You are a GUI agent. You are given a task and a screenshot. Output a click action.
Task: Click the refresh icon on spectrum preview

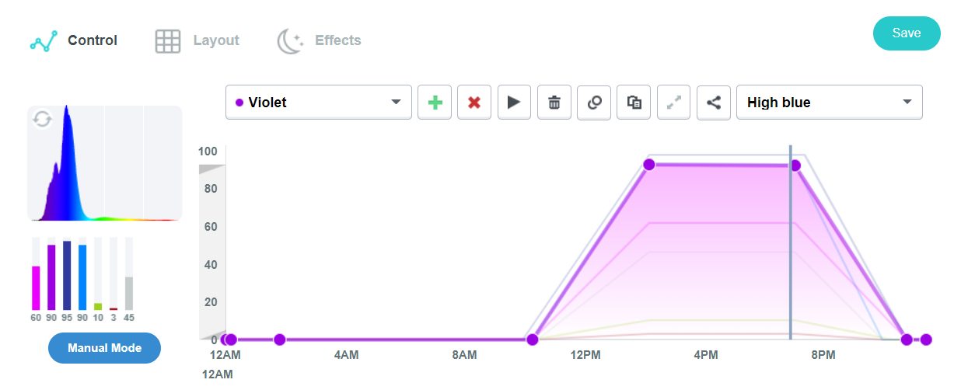click(42, 119)
